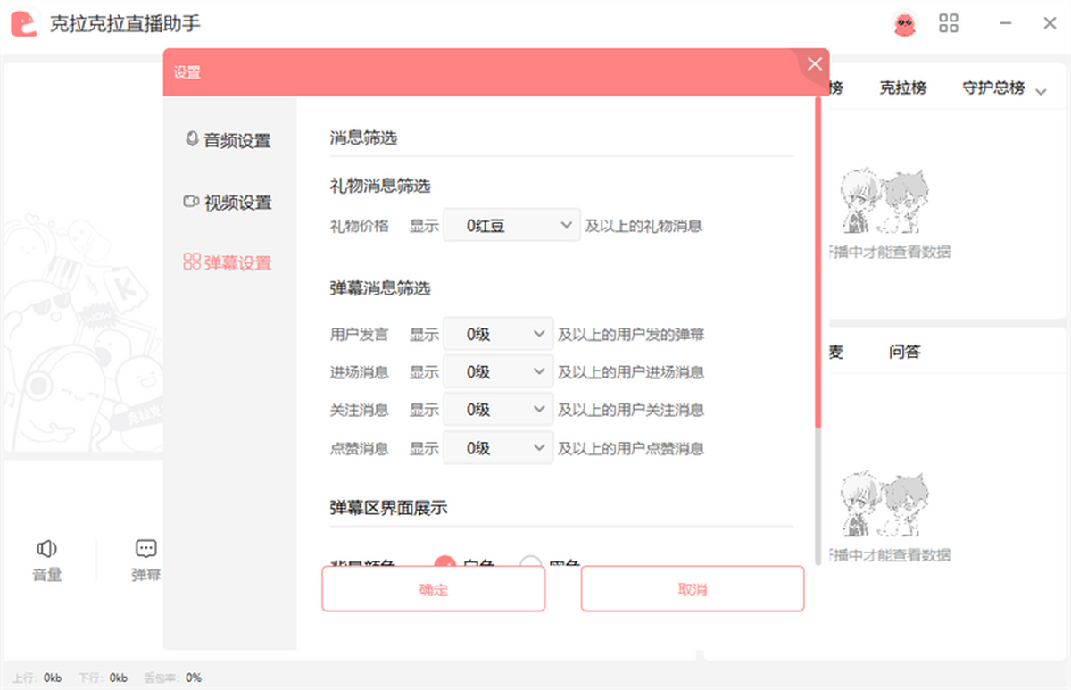Select black background color radio button

pyautogui.click(x=531, y=564)
